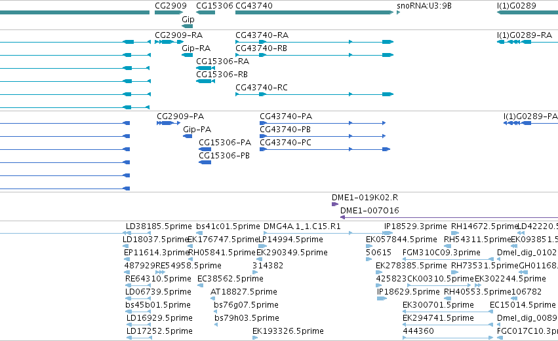
Task: Select the DME1-007O16 label
Action: [x=369, y=211]
